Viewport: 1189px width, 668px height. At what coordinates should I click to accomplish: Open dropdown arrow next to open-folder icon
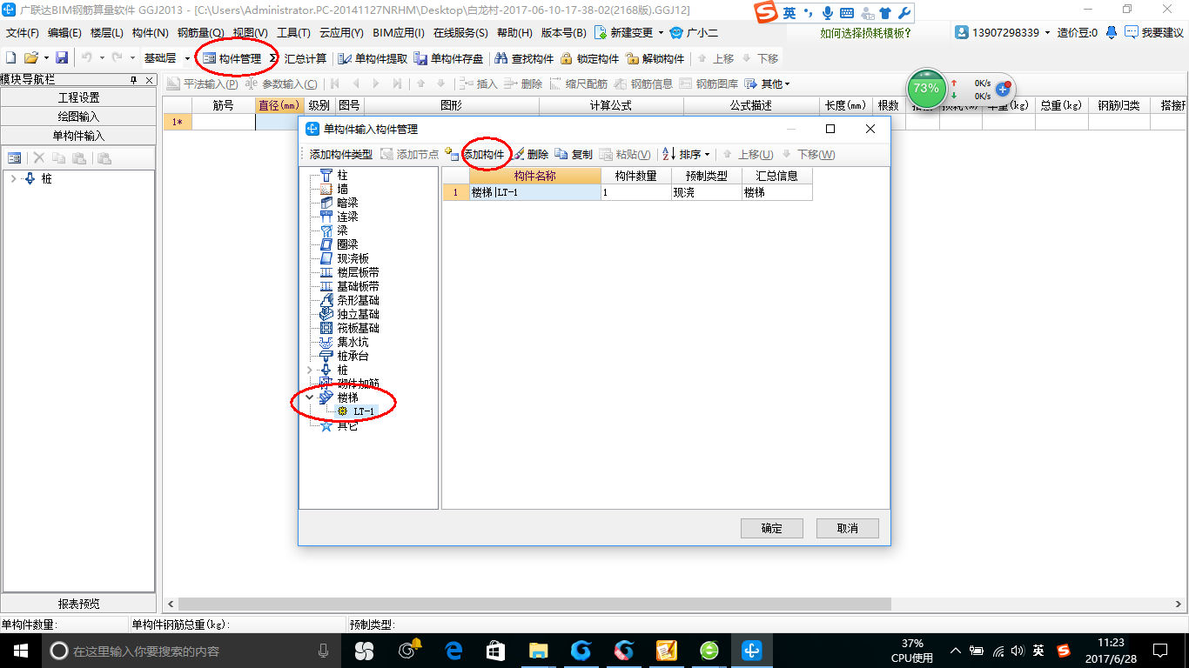click(x=46, y=58)
